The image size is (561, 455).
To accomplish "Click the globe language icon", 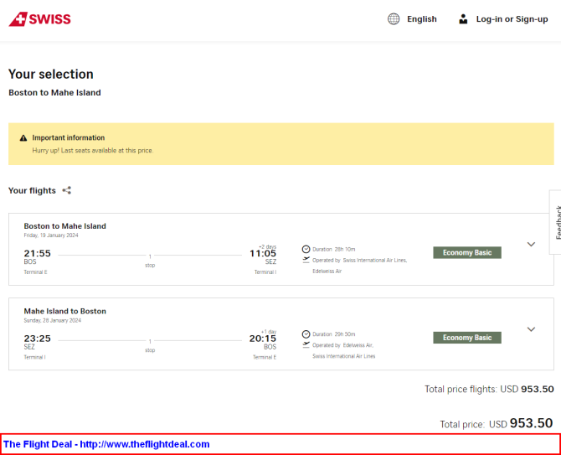I will 394,19.
